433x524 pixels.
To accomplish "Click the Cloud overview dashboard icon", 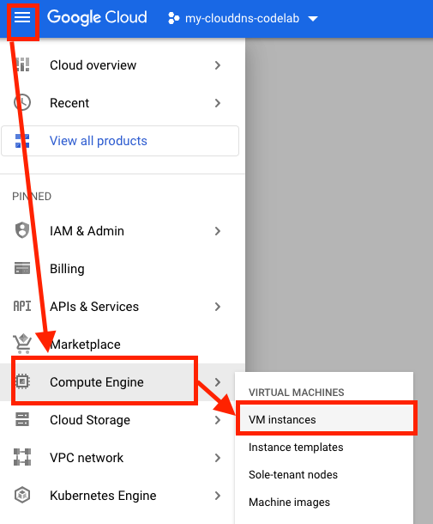I will pos(22,64).
